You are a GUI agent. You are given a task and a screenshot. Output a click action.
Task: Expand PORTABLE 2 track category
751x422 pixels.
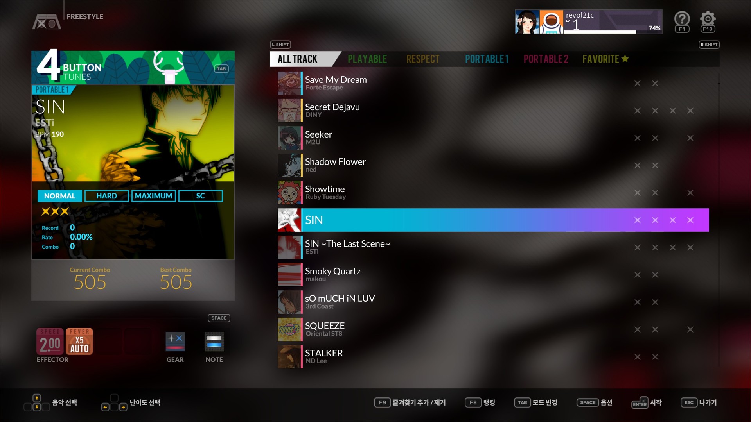click(546, 58)
